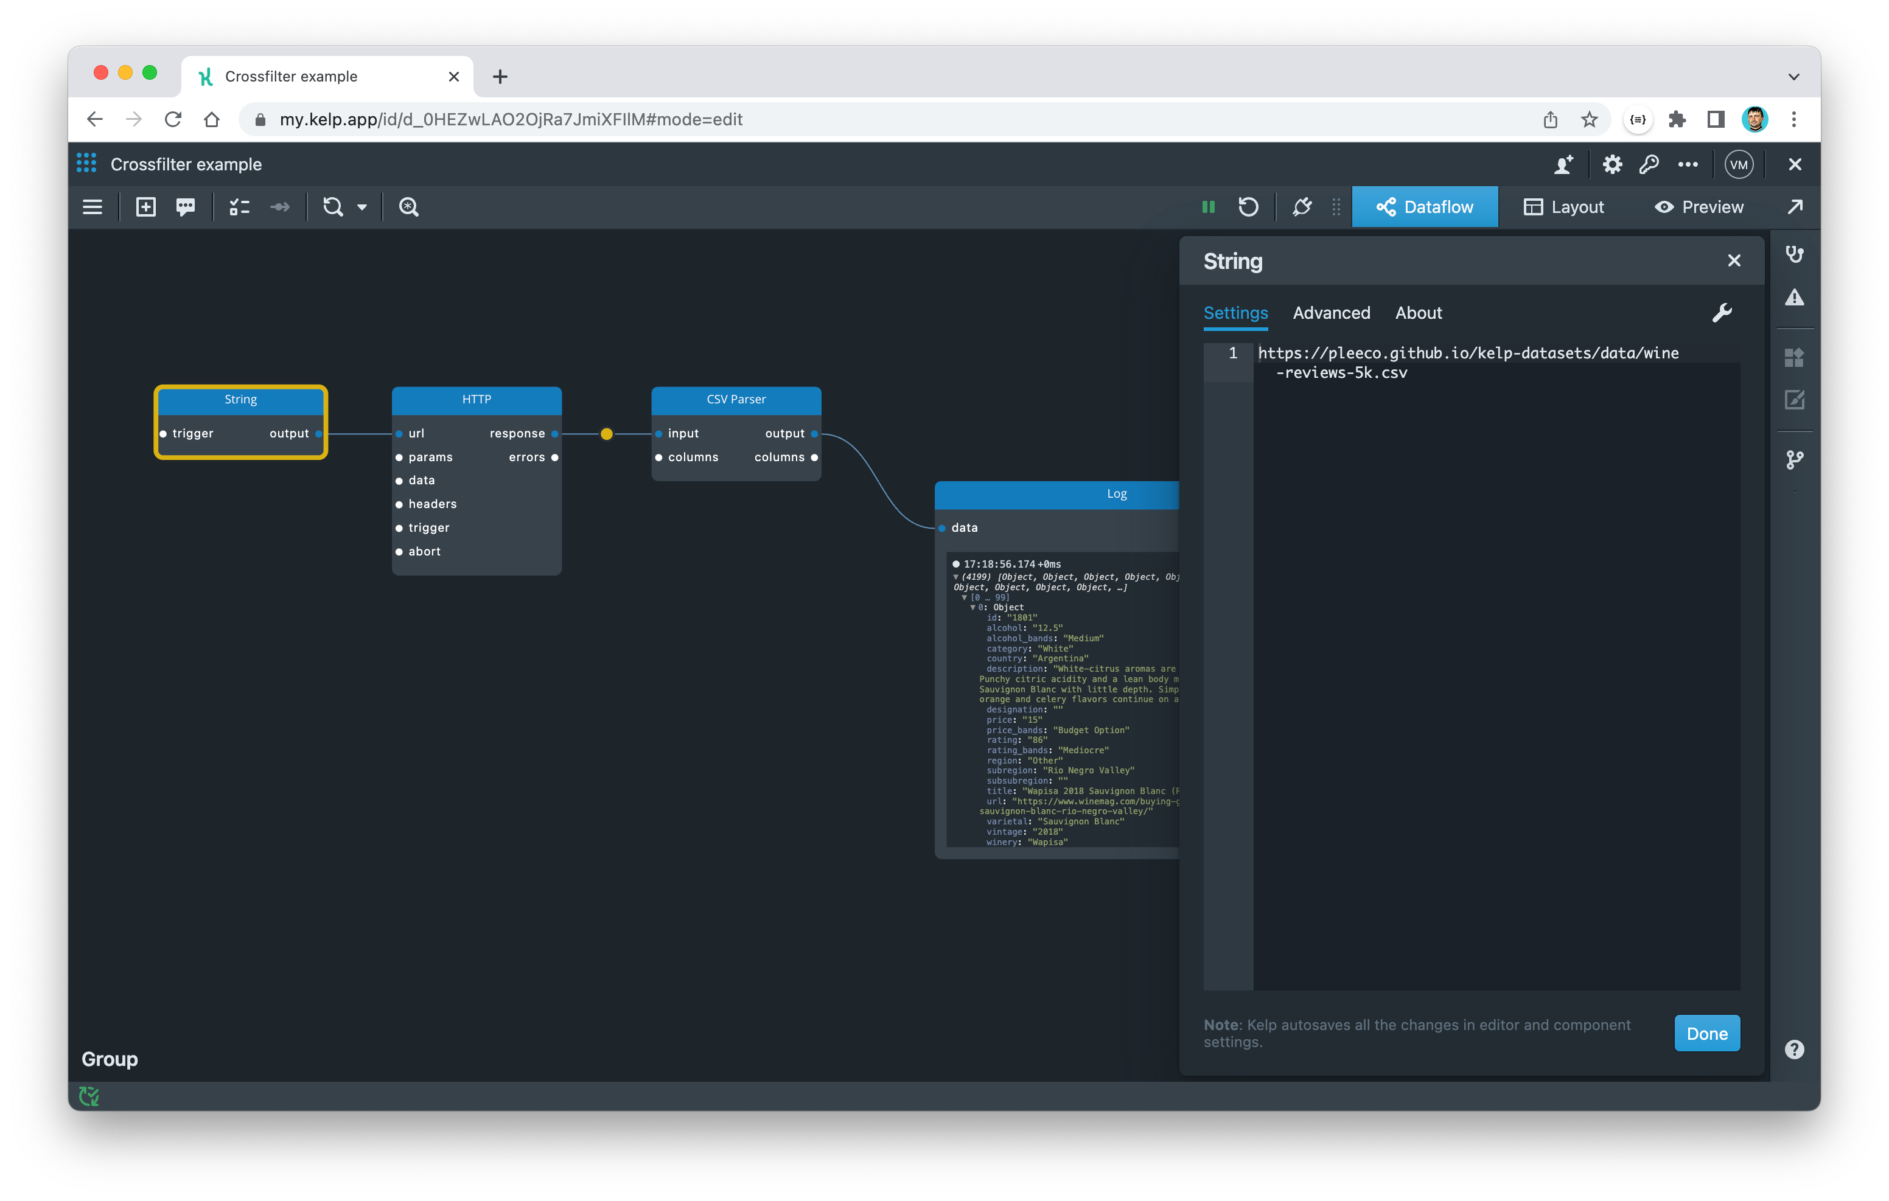Click the add component icon in toolbar
Viewport: 1889px width, 1201px height.
point(146,207)
